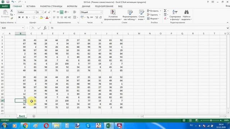Click the comma thousands separator icon
Image resolution: width=230 pixels, height=129 pixels.
click(92, 17)
